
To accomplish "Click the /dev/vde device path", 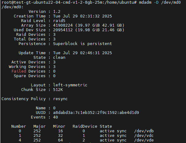I will tap(144, 140).
